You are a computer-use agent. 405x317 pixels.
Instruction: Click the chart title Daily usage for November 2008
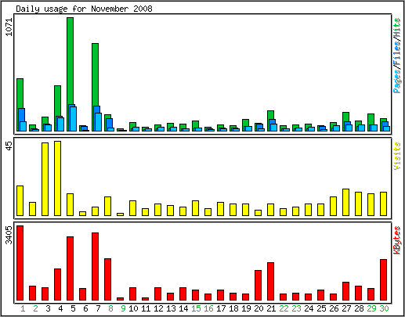click(84, 9)
